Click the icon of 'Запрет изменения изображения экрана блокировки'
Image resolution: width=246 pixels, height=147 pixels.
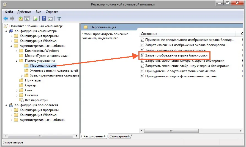coord(142,45)
